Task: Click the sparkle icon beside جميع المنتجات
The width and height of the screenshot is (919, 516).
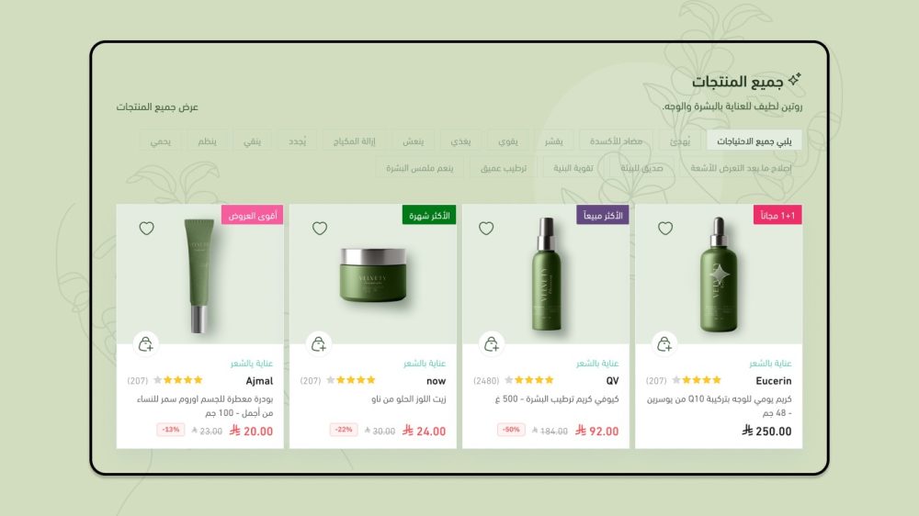Action: tap(794, 79)
